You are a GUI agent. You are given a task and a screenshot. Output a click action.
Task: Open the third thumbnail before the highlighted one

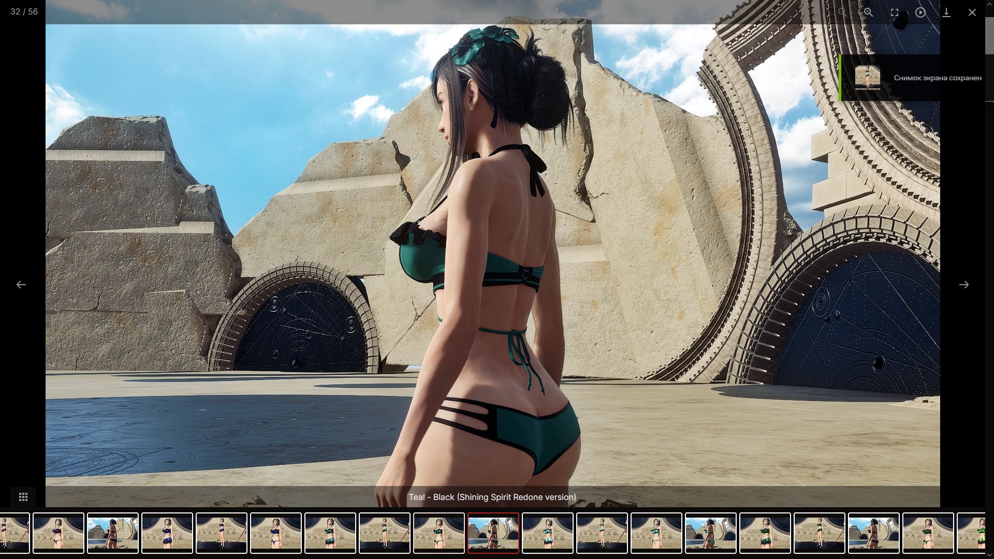(330, 533)
